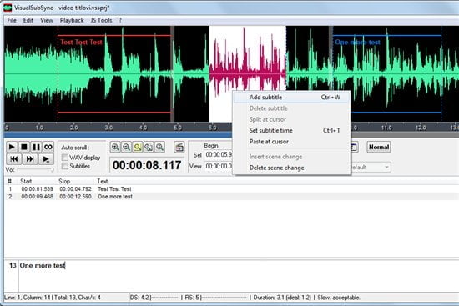Viewport: 459px width, 306px height.
Task: Open the File menu
Action: tap(12, 20)
